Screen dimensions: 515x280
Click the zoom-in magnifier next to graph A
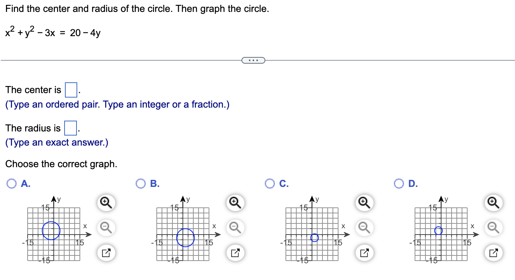pos(106,202)
